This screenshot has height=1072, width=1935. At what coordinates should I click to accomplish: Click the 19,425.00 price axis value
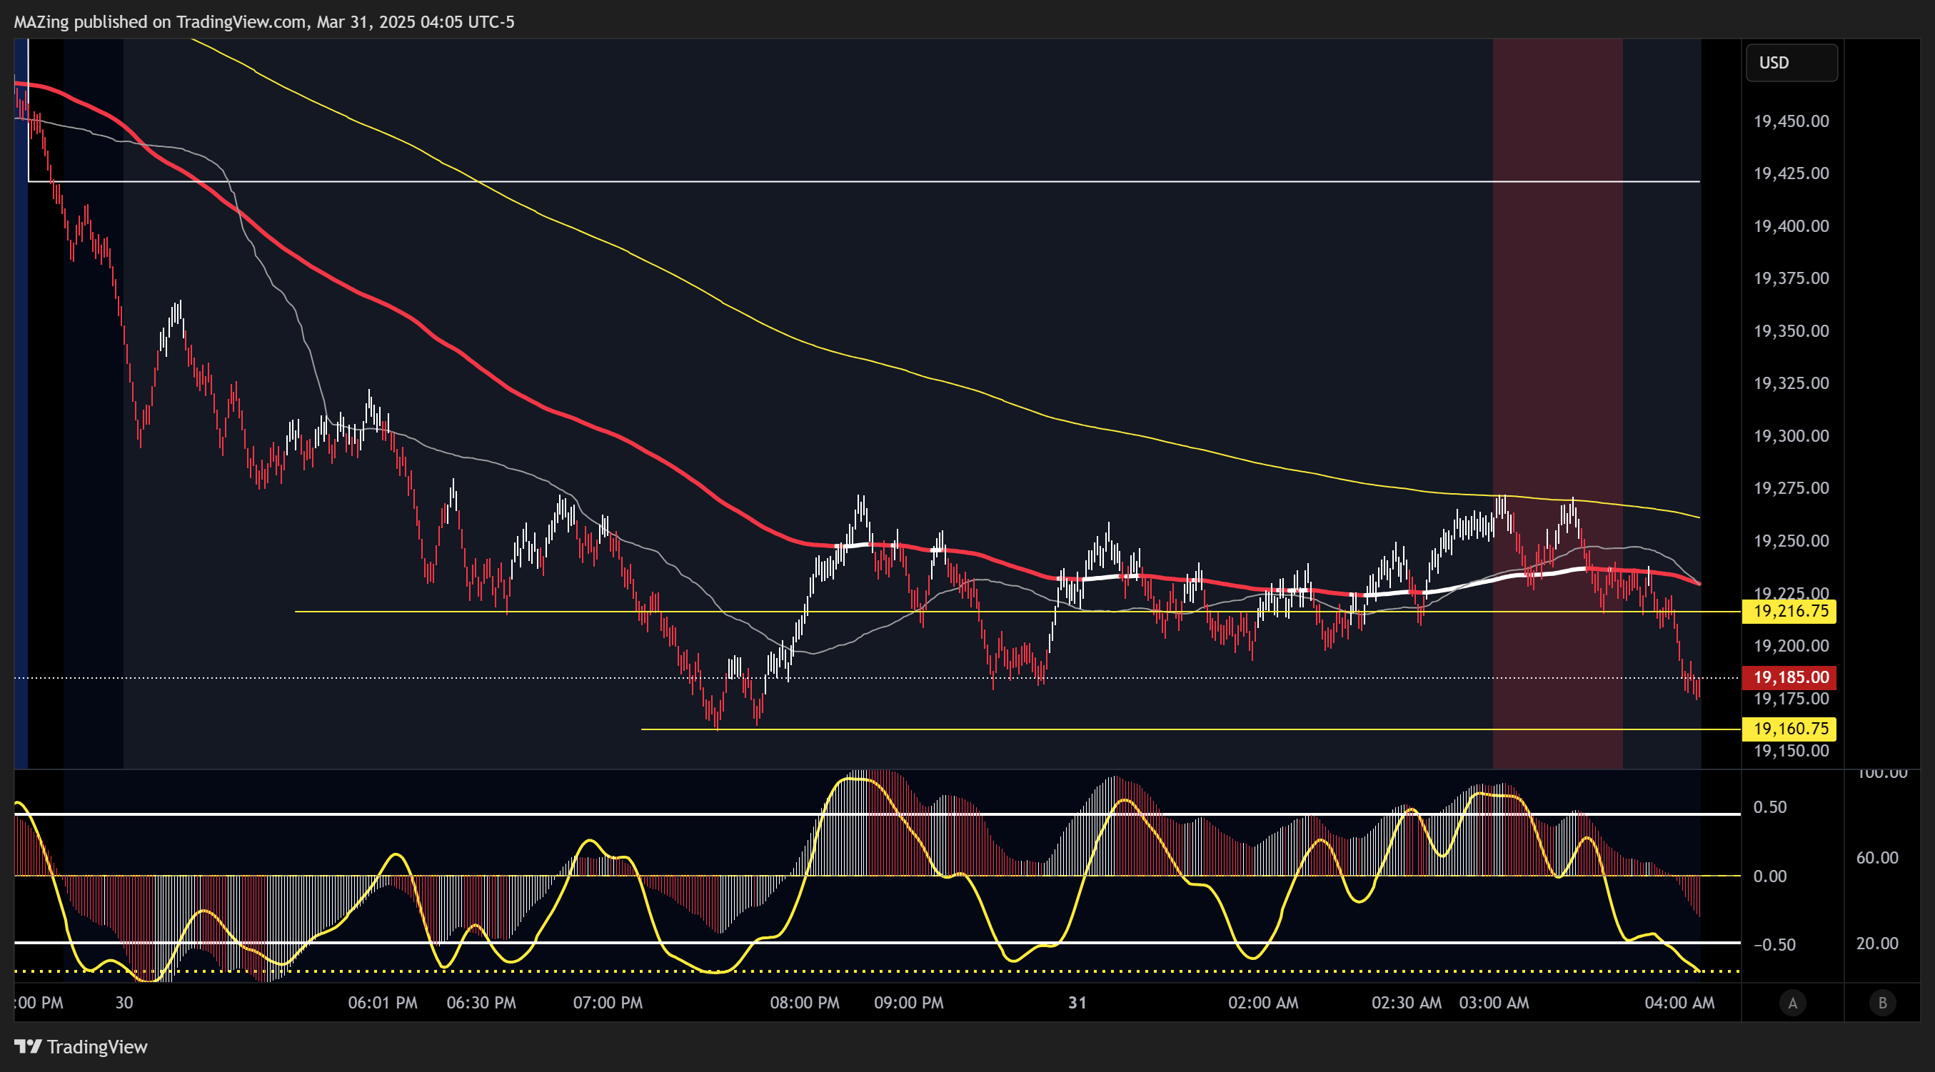pos(1791,173)
